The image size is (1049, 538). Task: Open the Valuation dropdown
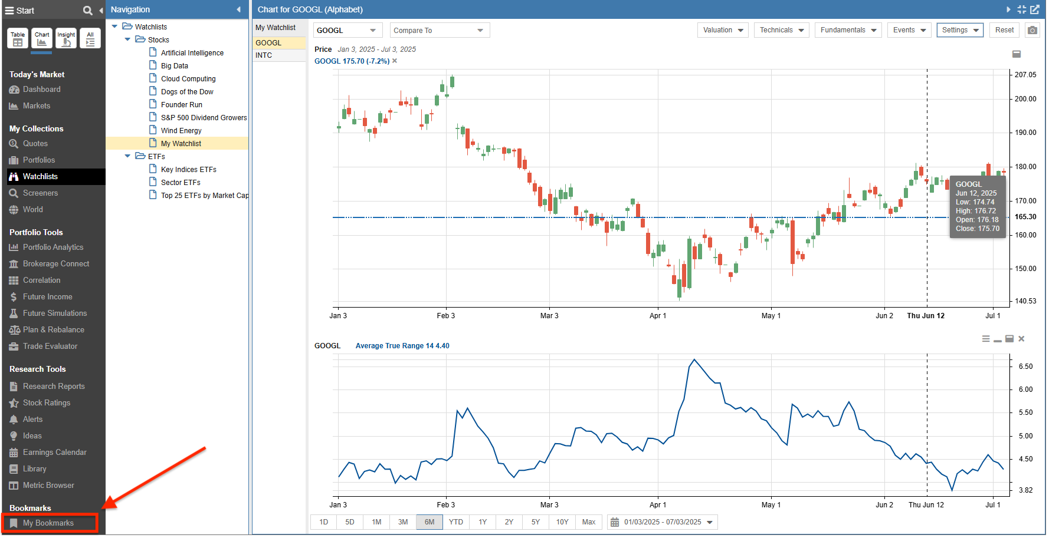coord(723,30)
